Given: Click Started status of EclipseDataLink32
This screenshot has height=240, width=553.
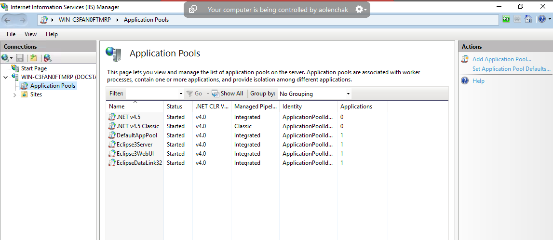Looking at the screenshot, I should (x=175, y=162).
